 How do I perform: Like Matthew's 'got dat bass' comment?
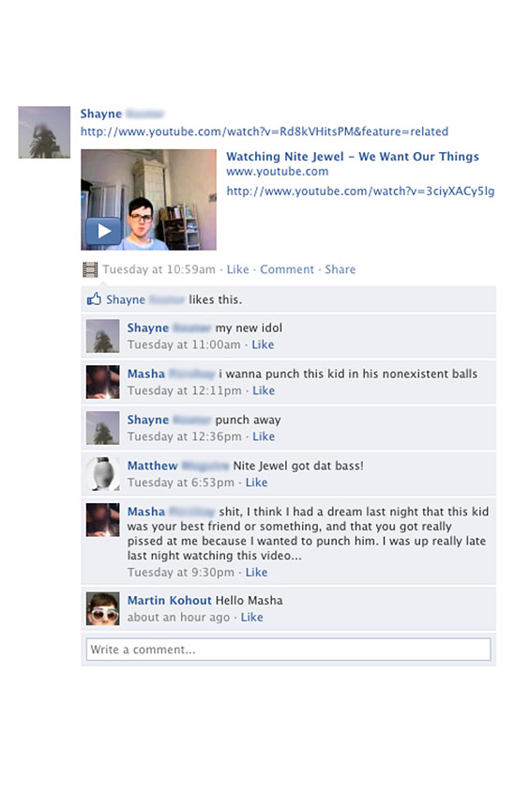click(x=257, y=482)
